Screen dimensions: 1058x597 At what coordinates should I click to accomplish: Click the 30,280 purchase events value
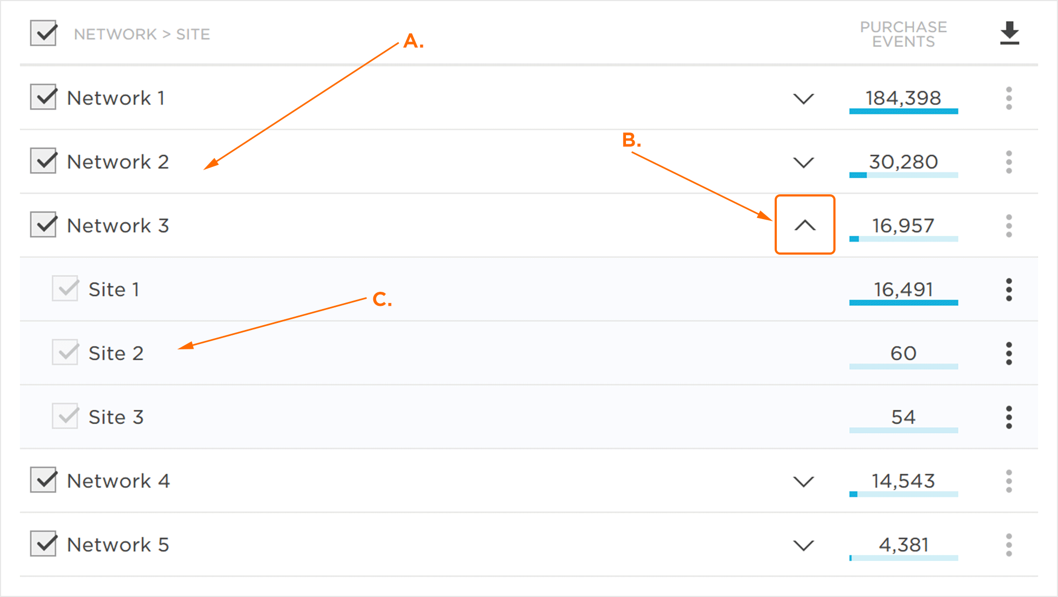(x=903, y=161)
